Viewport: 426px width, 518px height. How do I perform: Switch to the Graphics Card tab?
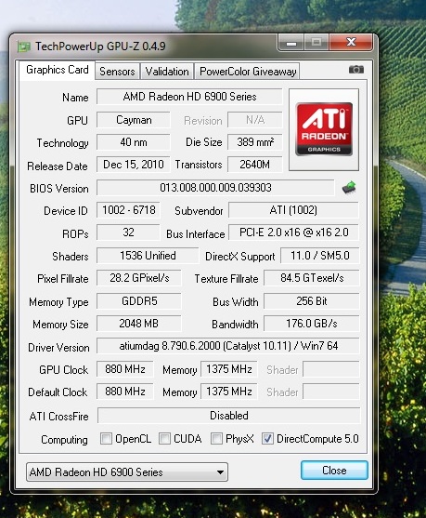[x=58, y=70]
